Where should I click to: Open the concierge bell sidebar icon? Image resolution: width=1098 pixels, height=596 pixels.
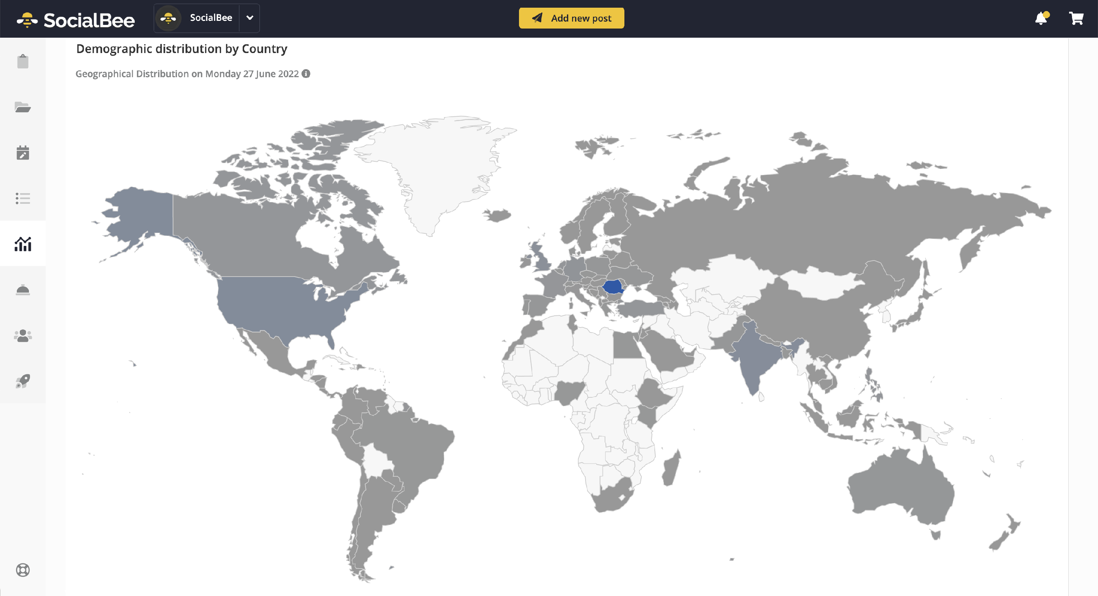pos(23,290)
